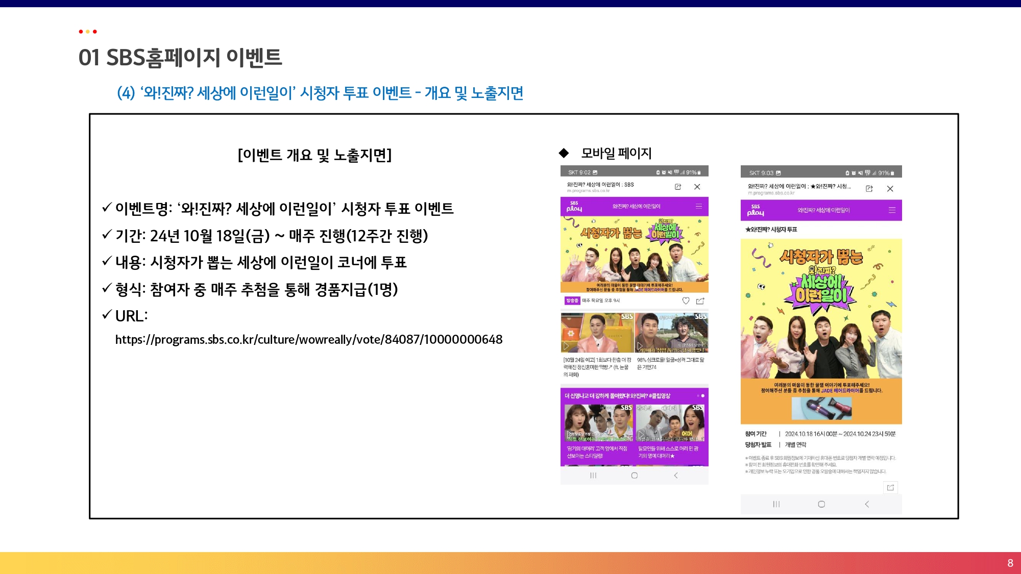1021x574 pixels.
Task: Tap the share icon in left phone header
Action: [x=678, y=187]
